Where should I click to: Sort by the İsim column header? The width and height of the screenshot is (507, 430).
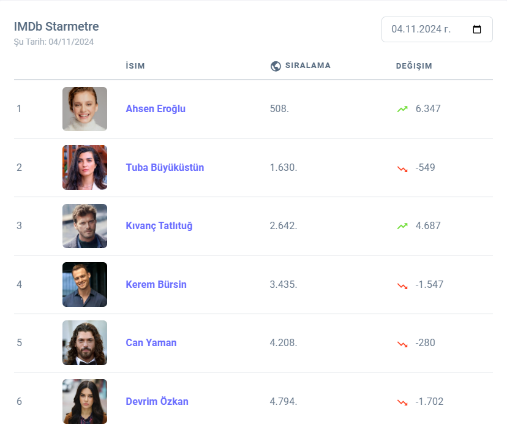(x=135, y=66)
